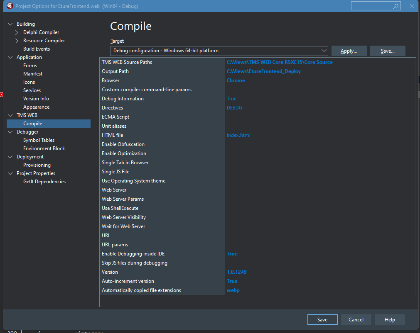The image size is (420, 333).
Task: Click the Auto-increment version True value
Action: (x=232, y=281)
